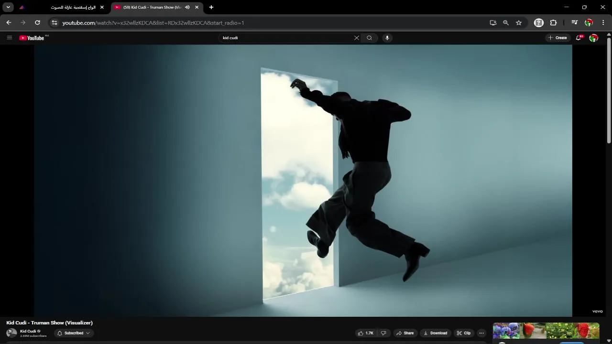Click the address bar URL
The width and height of the screenshot is (612, 344).
(153, 22)
